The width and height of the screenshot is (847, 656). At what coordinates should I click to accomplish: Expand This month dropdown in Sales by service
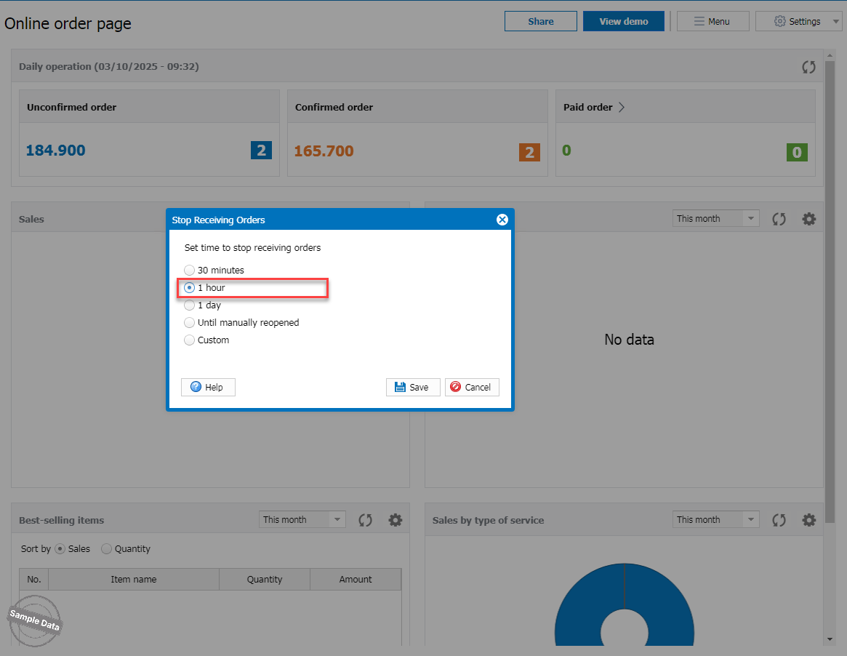tap(750, 520)
